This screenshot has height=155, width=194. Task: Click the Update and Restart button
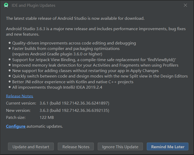(x=31, y=147)
